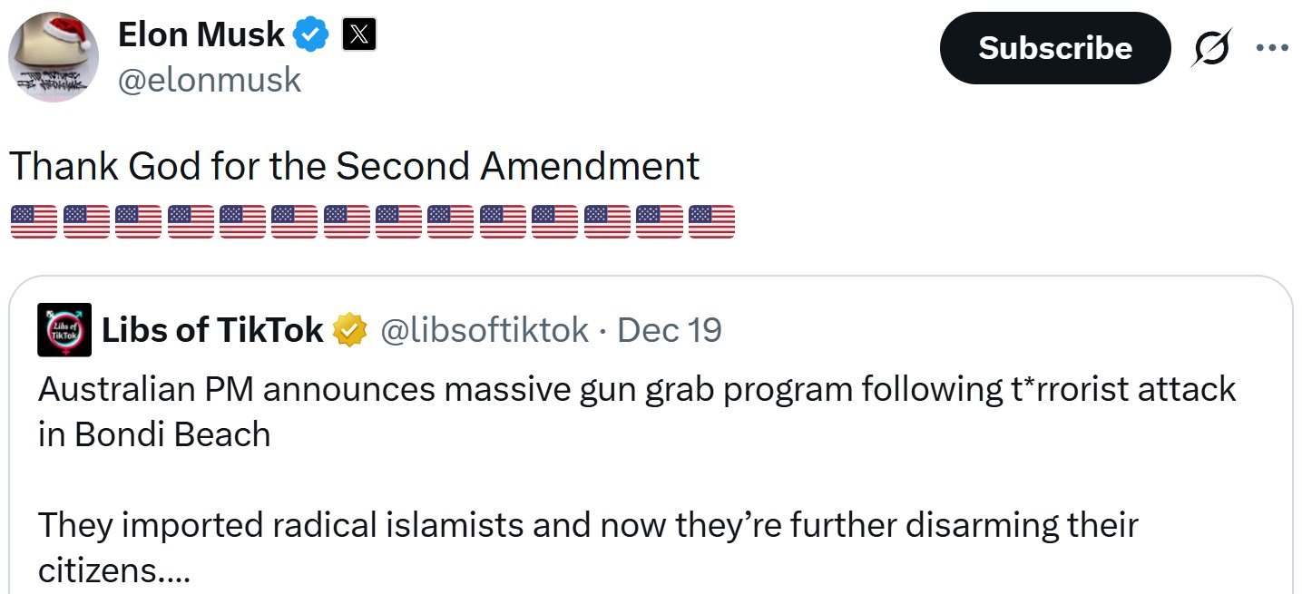Click the first American flag emoji

tap(34, 222)
